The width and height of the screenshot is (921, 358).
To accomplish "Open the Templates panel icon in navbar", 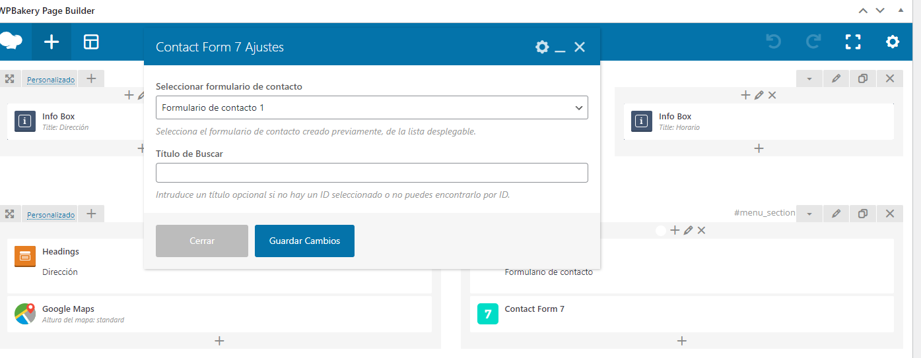I will point(91,42).
